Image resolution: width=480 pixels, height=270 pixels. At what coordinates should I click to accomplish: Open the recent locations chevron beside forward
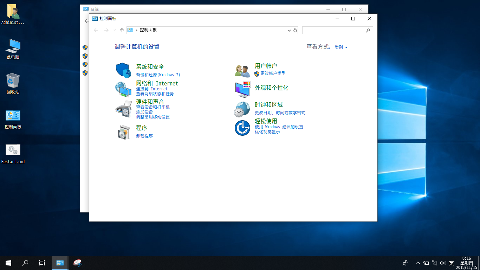click(x=115, y=31)
